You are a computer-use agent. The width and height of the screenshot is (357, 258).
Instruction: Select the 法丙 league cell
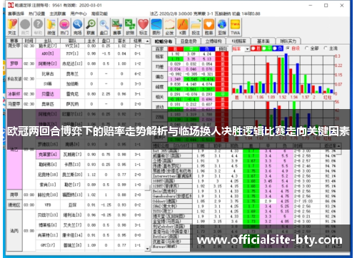click(x=14, y=230)
